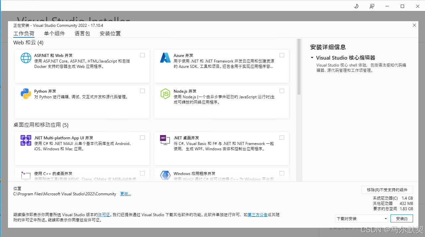The height and width of the screenshot is (237, 425).
Task: Click the 安装详细信息 heading
Action: [x=328, y=47]
